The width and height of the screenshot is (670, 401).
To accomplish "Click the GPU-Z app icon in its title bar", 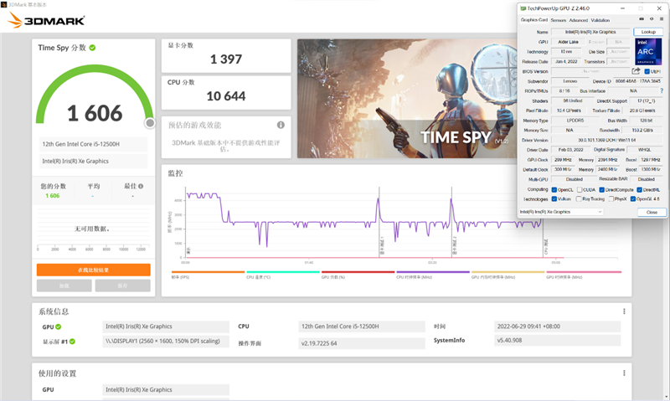I will pos(523,8).
